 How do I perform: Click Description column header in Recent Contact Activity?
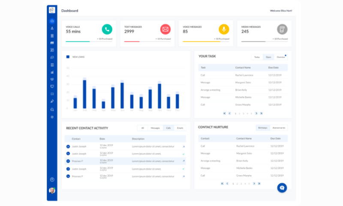[138, 139]
